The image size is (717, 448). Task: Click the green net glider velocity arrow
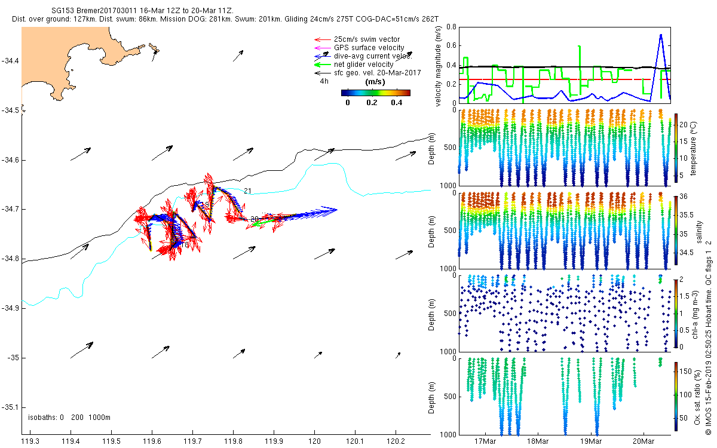(x=322, y=64)
